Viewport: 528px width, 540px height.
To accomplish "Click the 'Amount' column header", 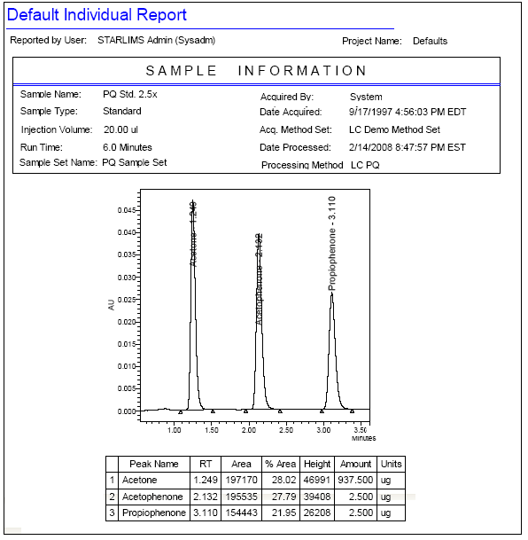I will tap(355, 465).
